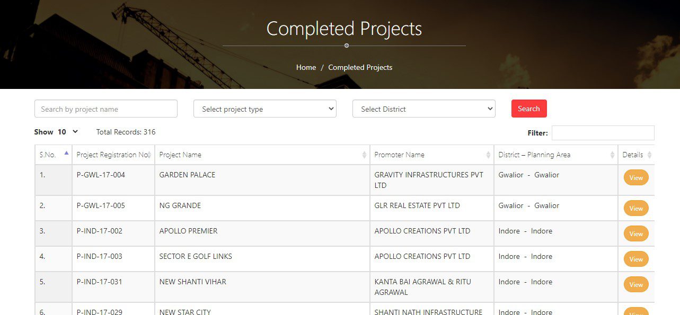Viewport: 680px width, 315px height.
Task: Open the Select District dropdown
Action: [x=423, y=109]
